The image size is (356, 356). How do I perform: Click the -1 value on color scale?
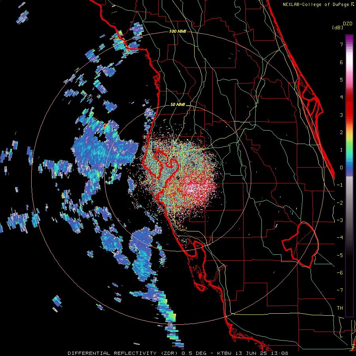[340, 185]
